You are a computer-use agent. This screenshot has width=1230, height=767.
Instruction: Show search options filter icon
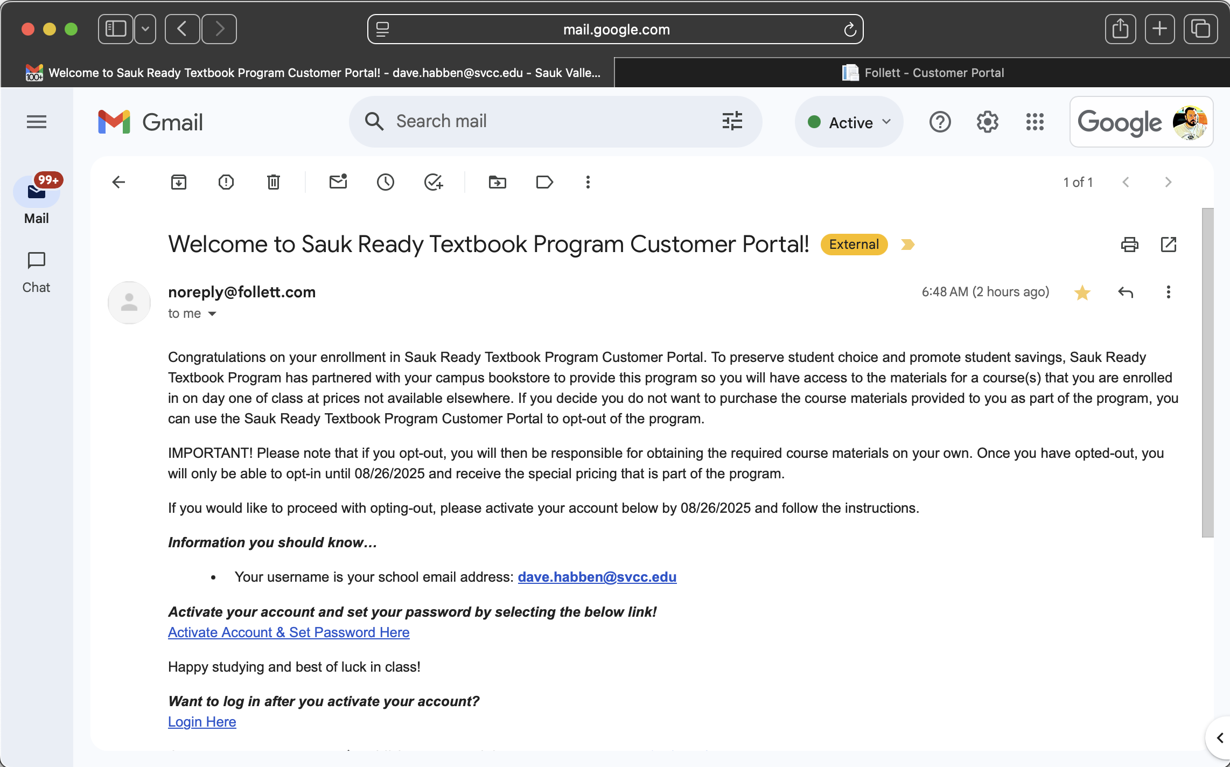(732, 121)
